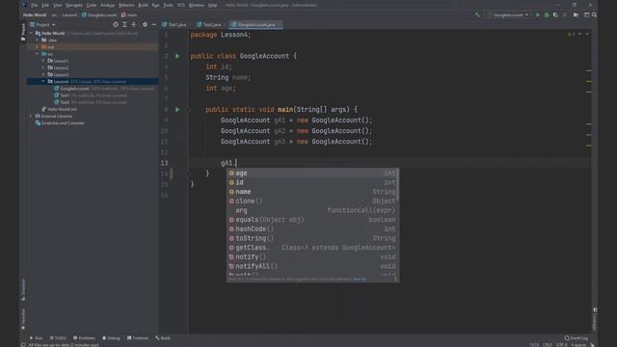This screenshot has height=347, width=617.
Task: Open the Edit menu
Action: coord(45,5)
